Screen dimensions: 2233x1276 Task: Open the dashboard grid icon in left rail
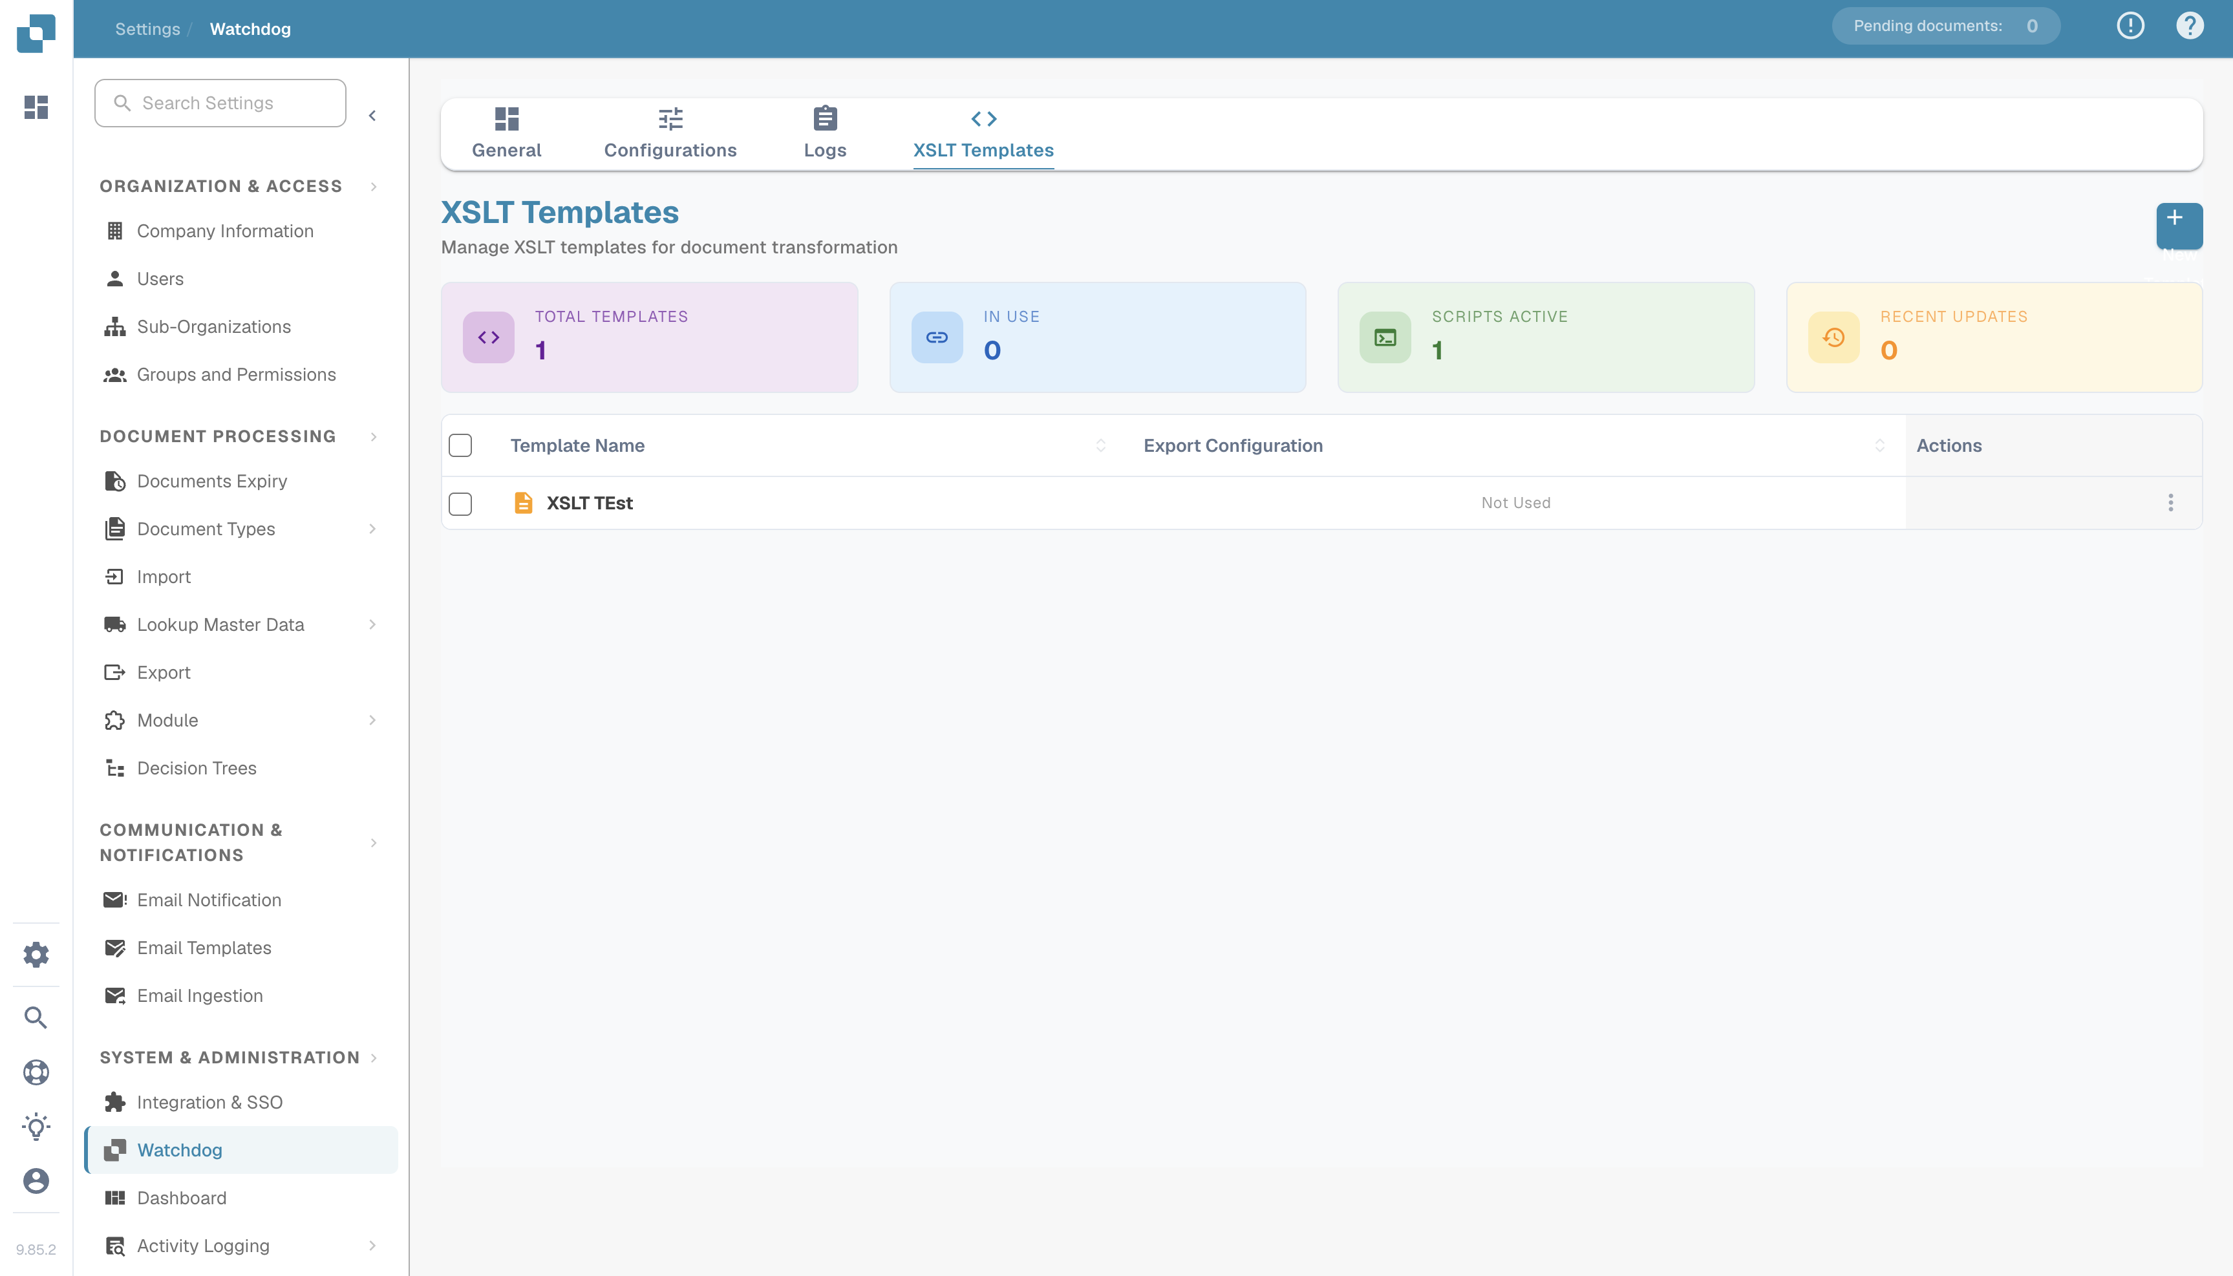pyautogui.click(x=36, y=107)
